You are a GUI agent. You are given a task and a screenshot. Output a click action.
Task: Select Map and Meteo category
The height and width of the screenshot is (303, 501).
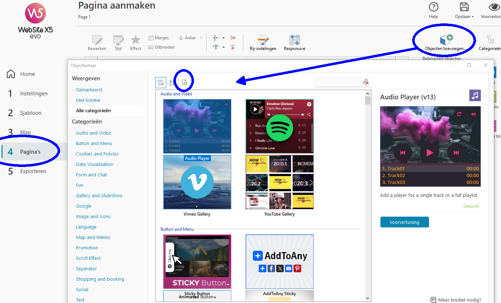point(93,238)
